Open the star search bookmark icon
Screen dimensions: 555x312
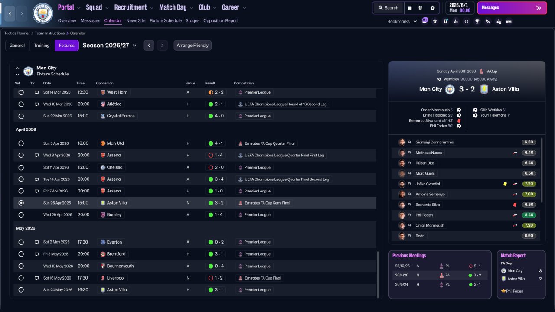487,21
